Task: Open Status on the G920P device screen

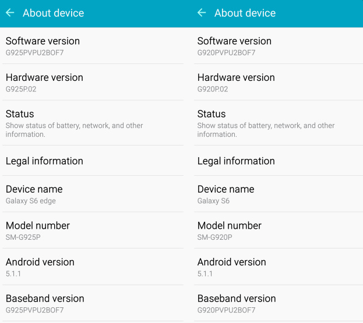Action: 278,123
